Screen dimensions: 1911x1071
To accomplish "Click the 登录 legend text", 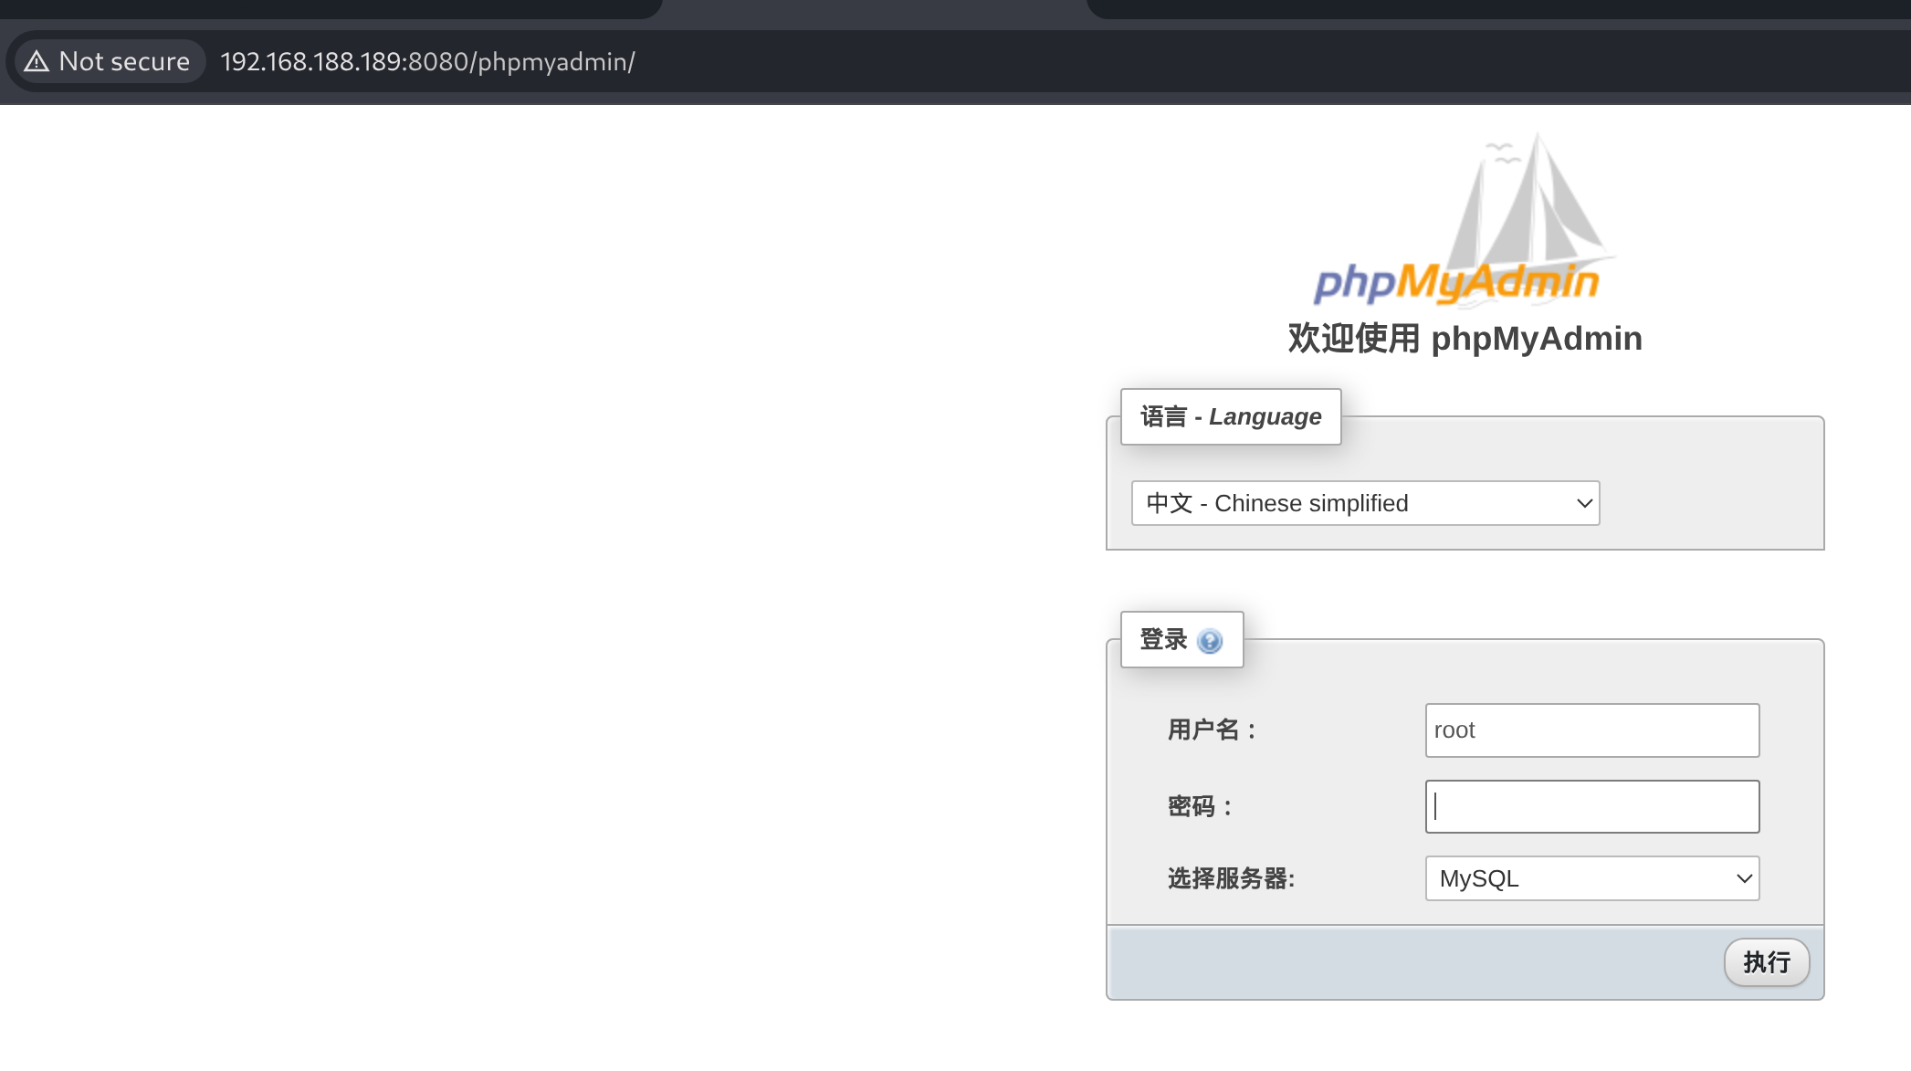I will pos(1163,640).
